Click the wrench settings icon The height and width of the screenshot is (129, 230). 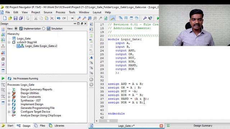tap(144, 18)
